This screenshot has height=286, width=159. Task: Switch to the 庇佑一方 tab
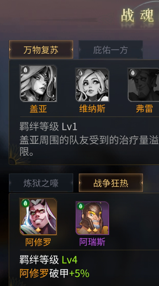111,50
